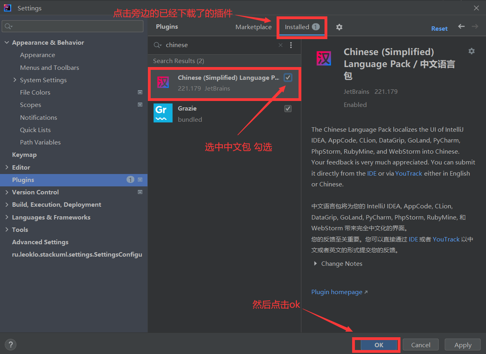Collapse Appearance & Behavior section
This screenshot has height=354, width=486.
coord(7,42)
